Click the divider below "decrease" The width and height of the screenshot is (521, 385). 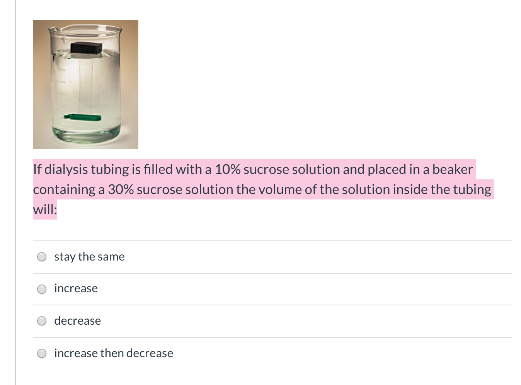click(x=271, y=337)
